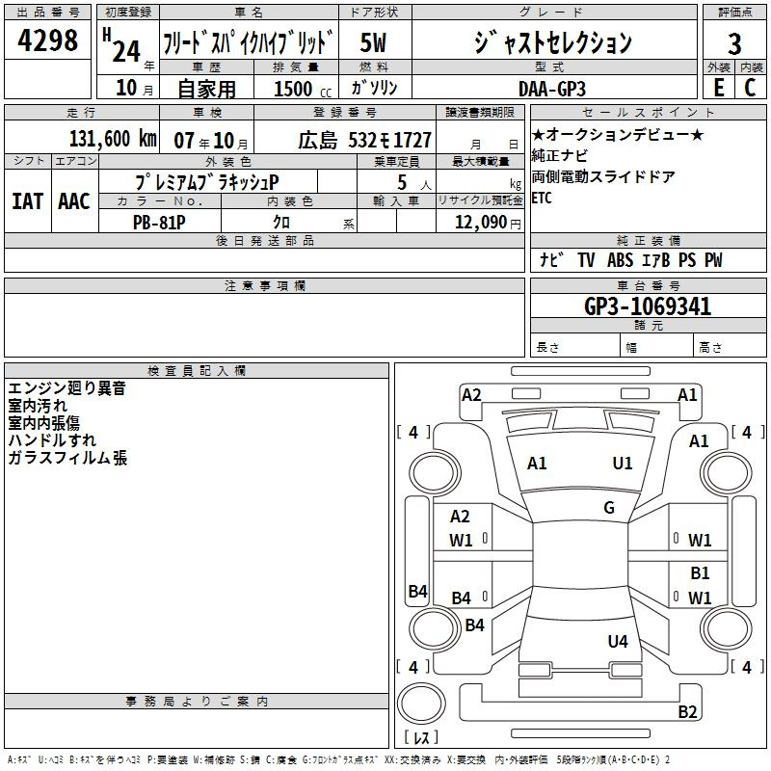
Task: Select TV in genuine equipment
Action: point(586,259)
